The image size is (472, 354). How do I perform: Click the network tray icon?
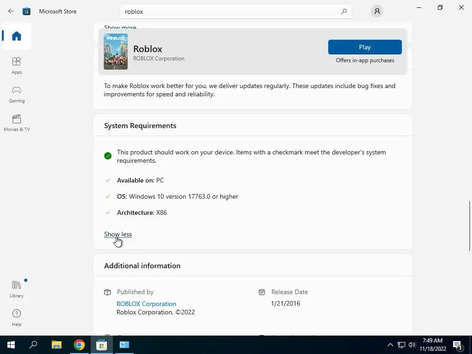click(x=401, y=345)
